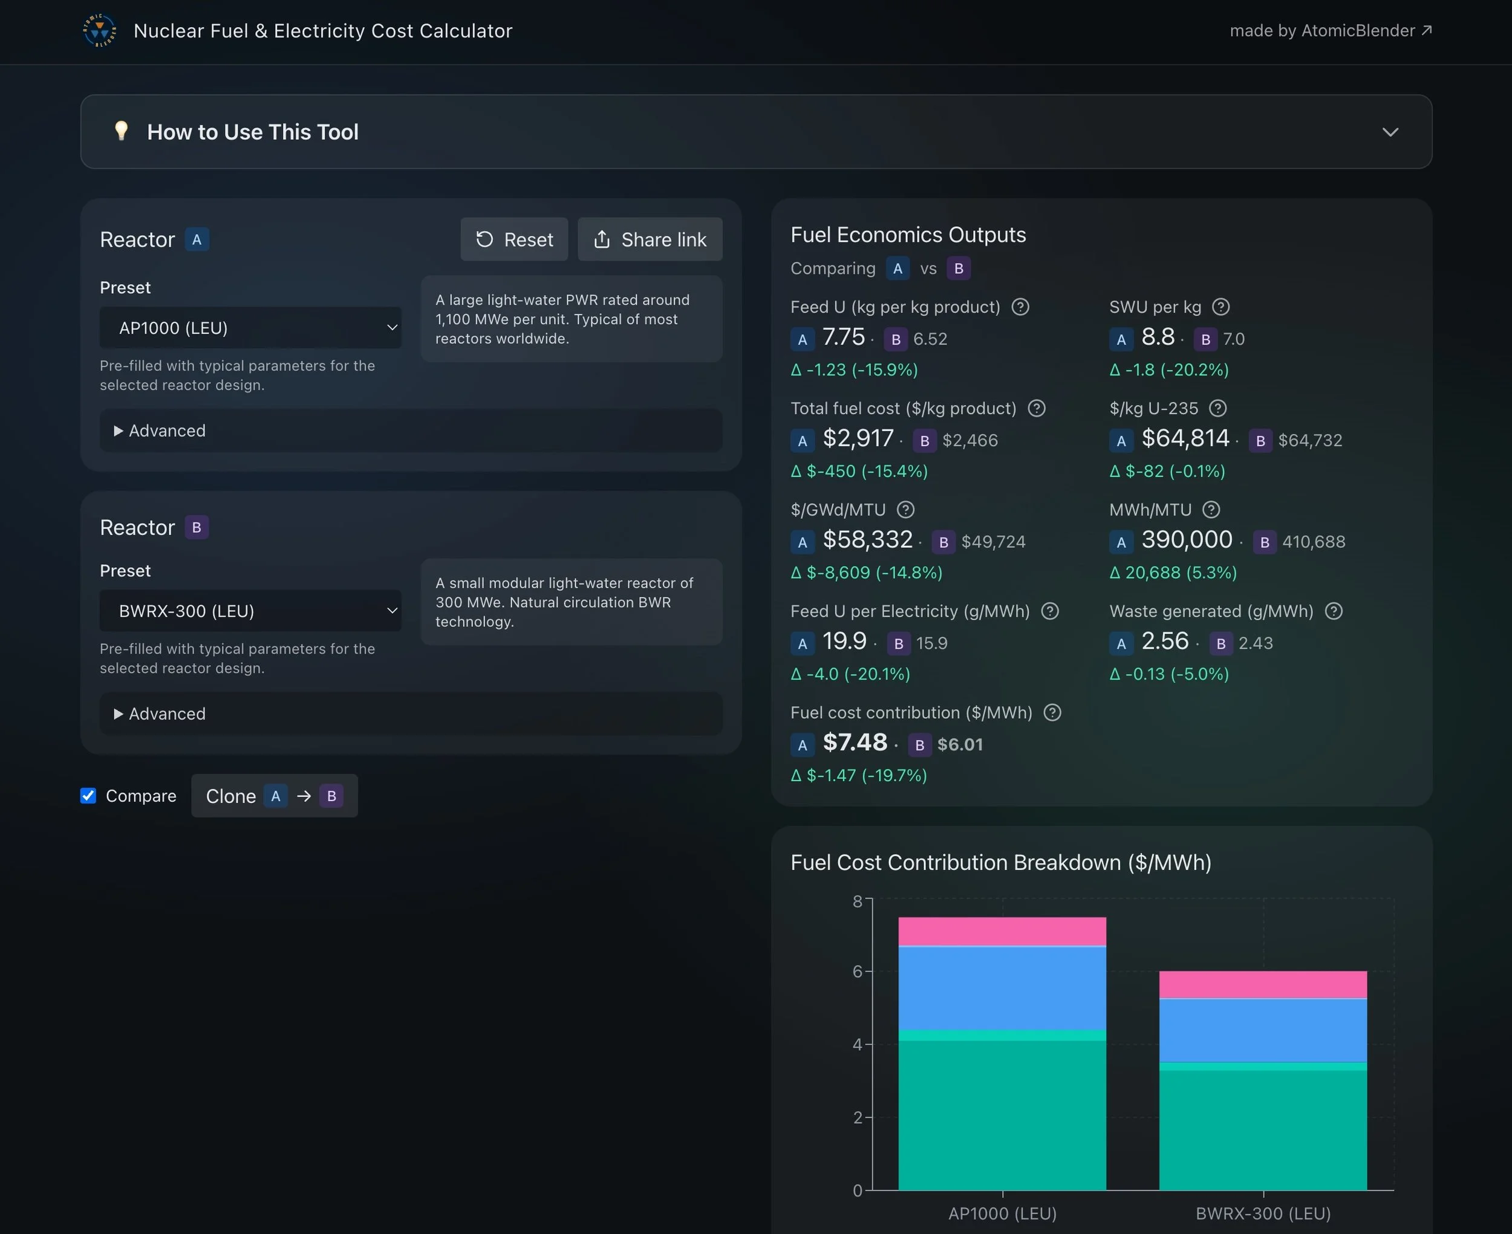
Task: Open the made by AtomicBlender link
Action: click(x=1330, y=31)
